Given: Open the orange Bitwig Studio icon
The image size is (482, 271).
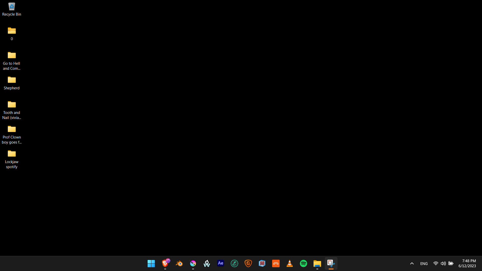Looking at the screenshot, I should click(276, 263).
